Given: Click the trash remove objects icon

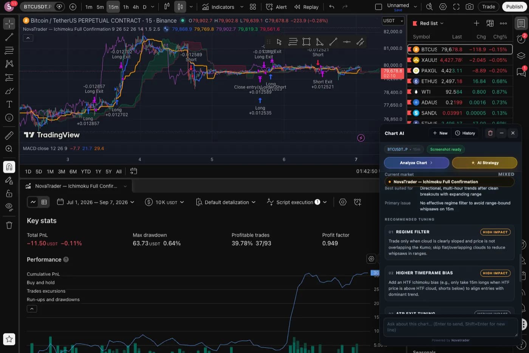Looking at the screenshot, I should click(x=9, y=225).
